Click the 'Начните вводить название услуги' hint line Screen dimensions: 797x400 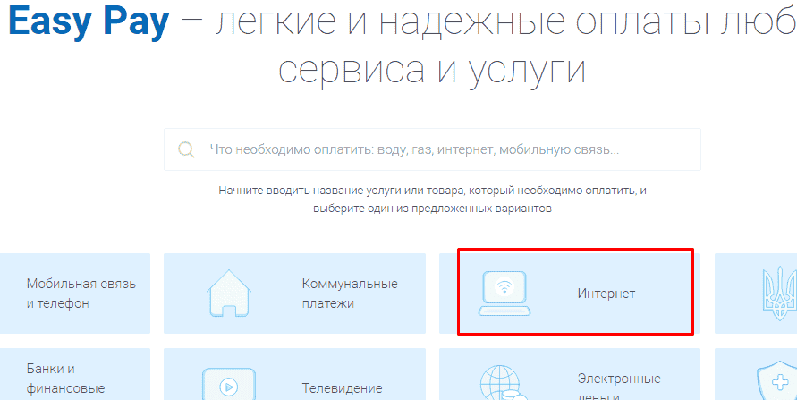pyautogui.click(x=432, y=191)
